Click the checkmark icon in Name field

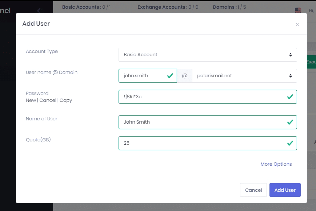(290, 122)
